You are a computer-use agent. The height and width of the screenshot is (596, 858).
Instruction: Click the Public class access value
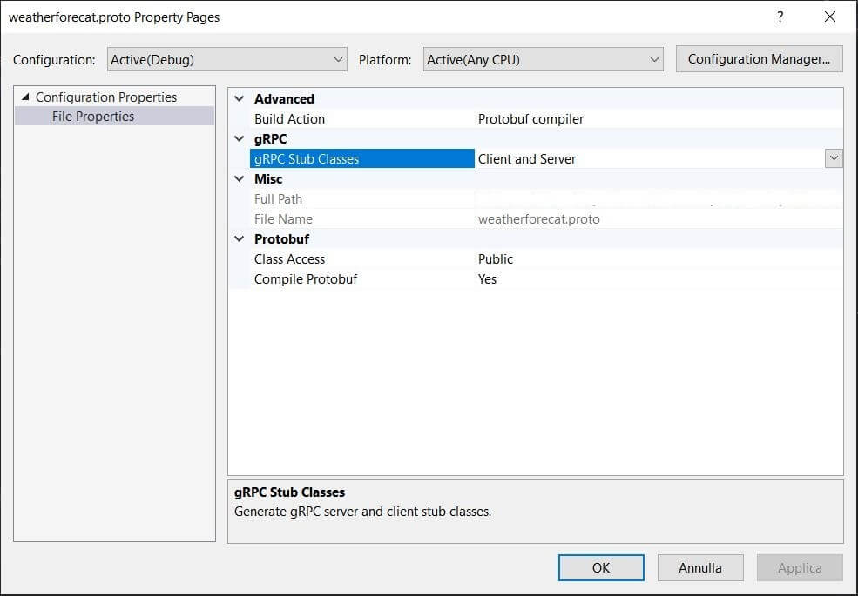[496, 259]
